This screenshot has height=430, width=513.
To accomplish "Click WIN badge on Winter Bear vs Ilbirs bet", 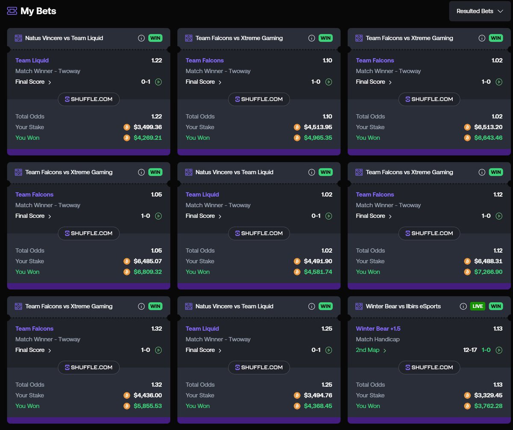I will 495,306.
